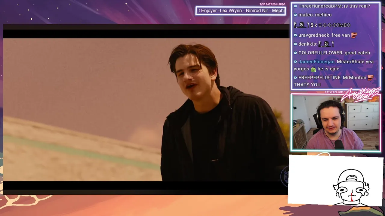This screenshot has width=385, height=216.
Task: Click the main movie video frame
Action: click(x=146, y=109)
